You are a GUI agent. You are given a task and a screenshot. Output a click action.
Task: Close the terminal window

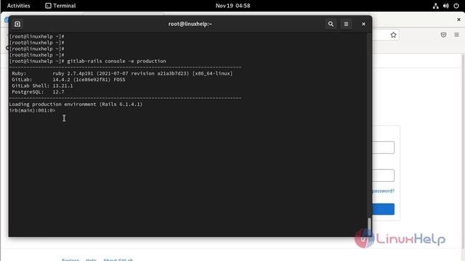point(363,24)
